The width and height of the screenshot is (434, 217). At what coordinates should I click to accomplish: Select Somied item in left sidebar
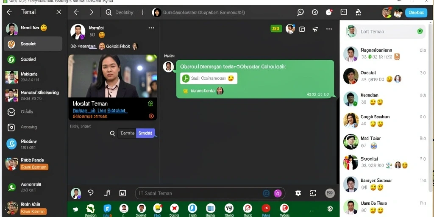click(x=33, y=59)
